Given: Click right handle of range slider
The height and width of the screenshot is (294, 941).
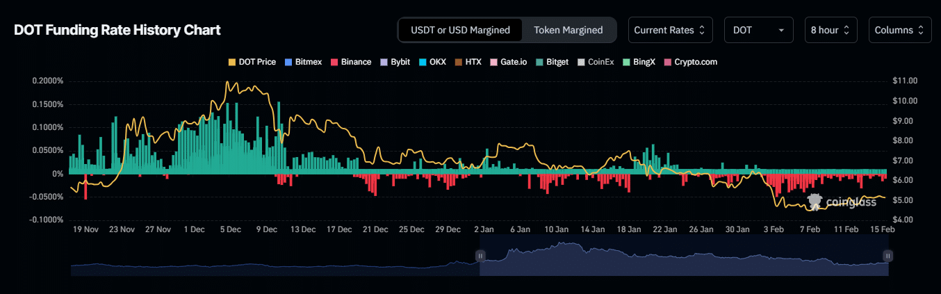Looking at the screenshot, I should tap(887, 256).
